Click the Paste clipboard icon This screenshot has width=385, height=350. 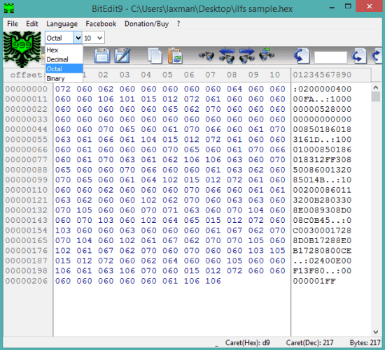click(x=175, y=56)
